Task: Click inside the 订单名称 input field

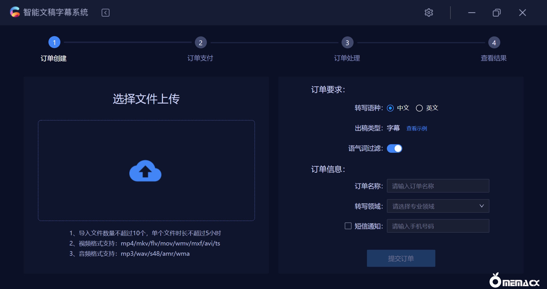Action: tap(438, 186)
